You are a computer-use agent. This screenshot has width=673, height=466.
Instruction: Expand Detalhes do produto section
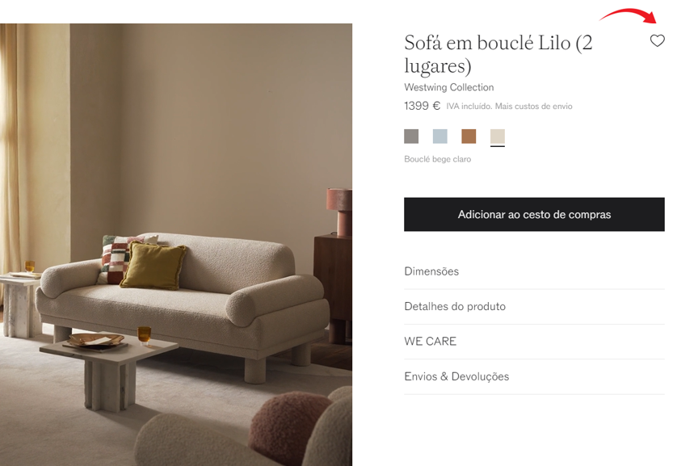(534, 307)
